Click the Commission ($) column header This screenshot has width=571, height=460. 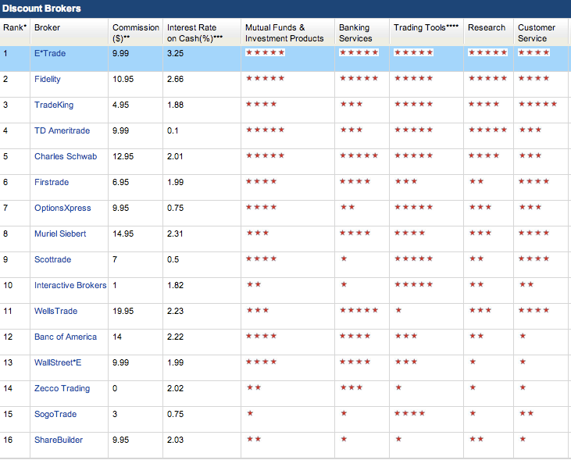coord(135,33)
